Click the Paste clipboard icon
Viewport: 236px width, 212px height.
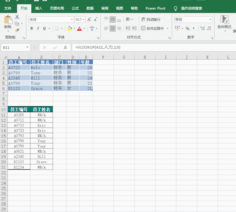[8, 20]
